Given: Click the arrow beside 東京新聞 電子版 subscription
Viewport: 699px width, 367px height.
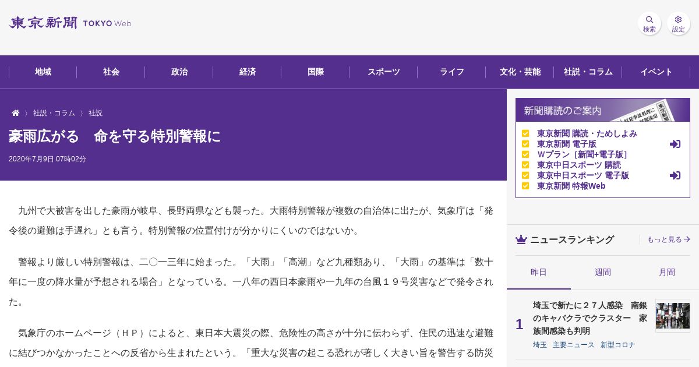Looking at the screenshot, I should tap(675, 144).
